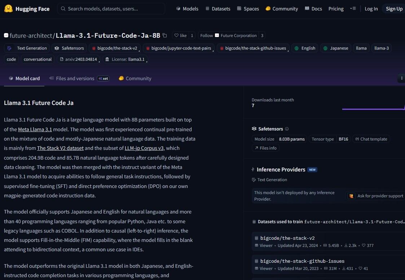The height and width of the screenshot is (280, 405).
Task: Open the LLM-jp Corpus v3 link
Action: point(144,148)
